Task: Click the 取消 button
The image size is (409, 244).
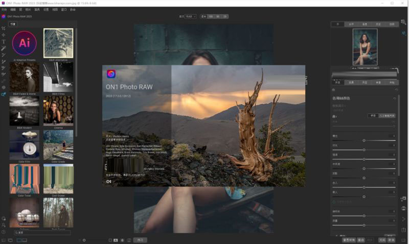Action: point(391,240)
